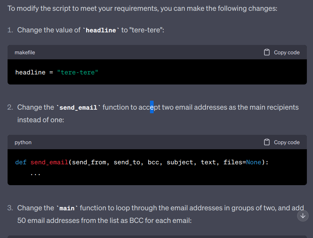Click the inline `main` code in step 3

pyautogui.click(x=66, y=208)
